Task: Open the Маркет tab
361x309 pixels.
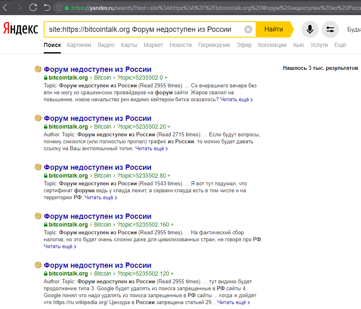Action: click(153, 45)
